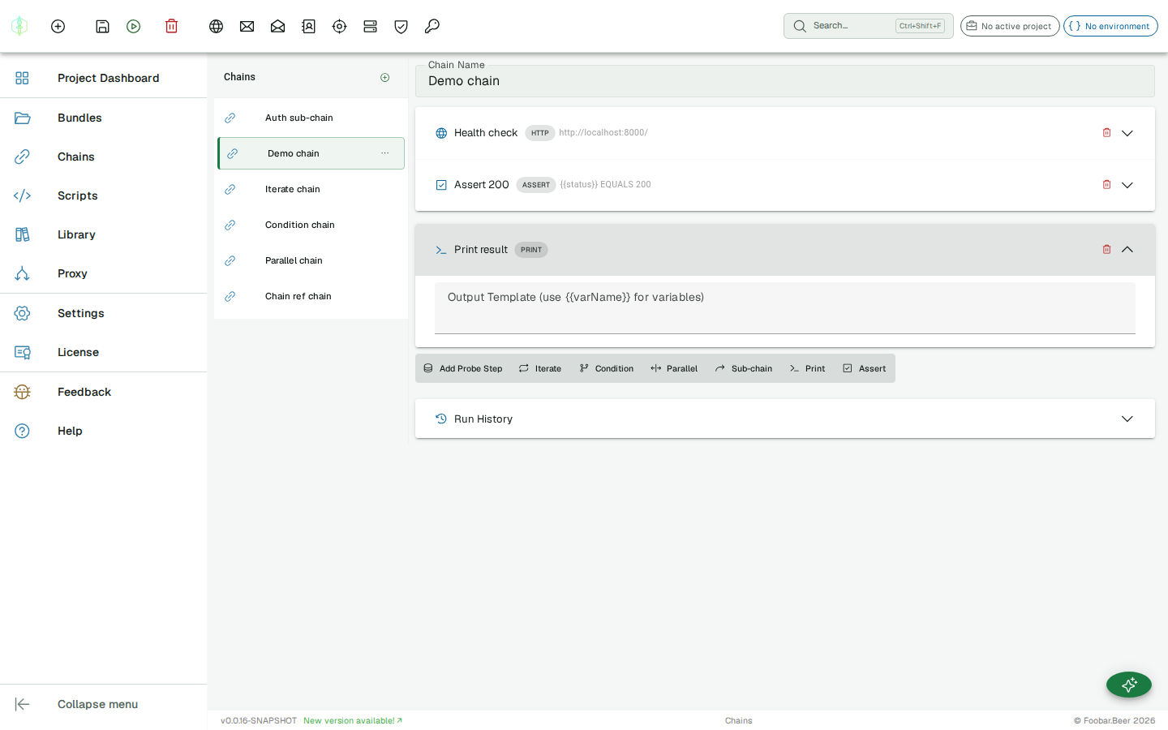This screenshot has height=730, width=1168.
Task: Select Auth sub-chain in chains list
Action: pos(311,118)
